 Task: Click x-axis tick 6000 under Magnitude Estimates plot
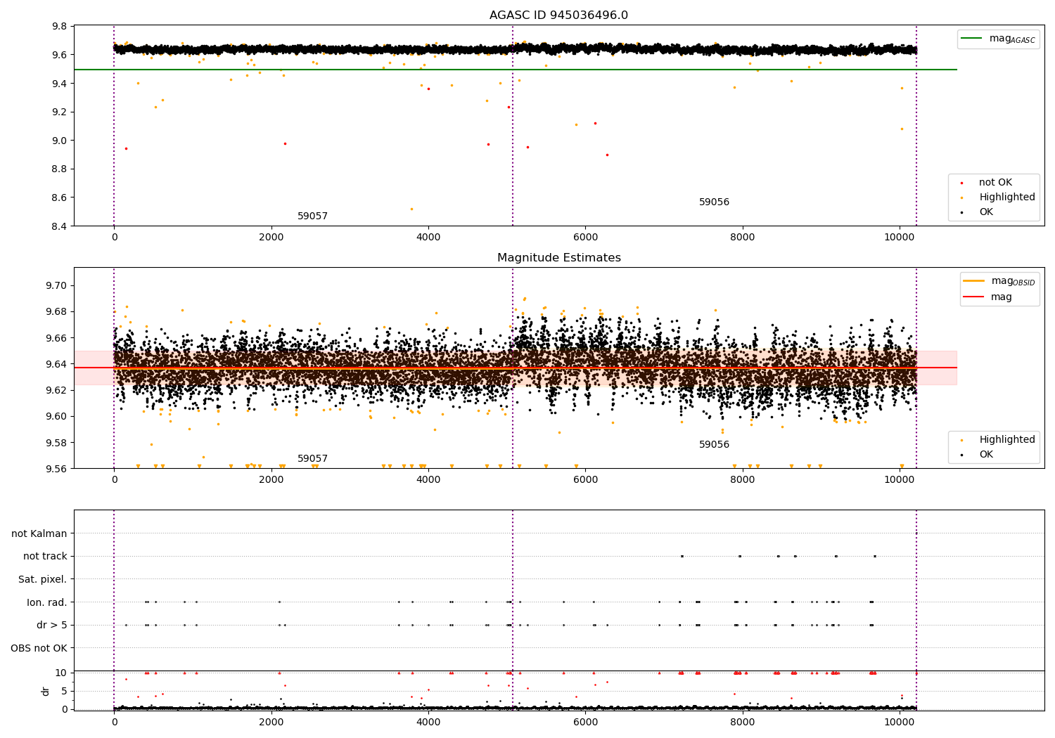tap(585, 480)
